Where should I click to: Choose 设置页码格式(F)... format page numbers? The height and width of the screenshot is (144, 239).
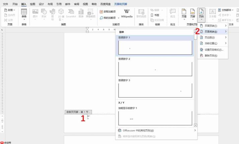click(213, 50)
